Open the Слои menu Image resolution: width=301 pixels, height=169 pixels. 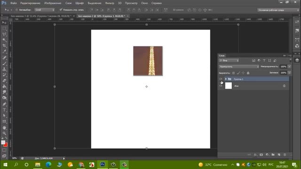coord(68,3)
